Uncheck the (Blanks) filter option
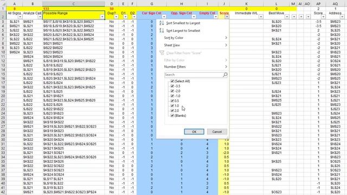Image resolution: width=347 pixels, height=195 pixels. [172, 115]
